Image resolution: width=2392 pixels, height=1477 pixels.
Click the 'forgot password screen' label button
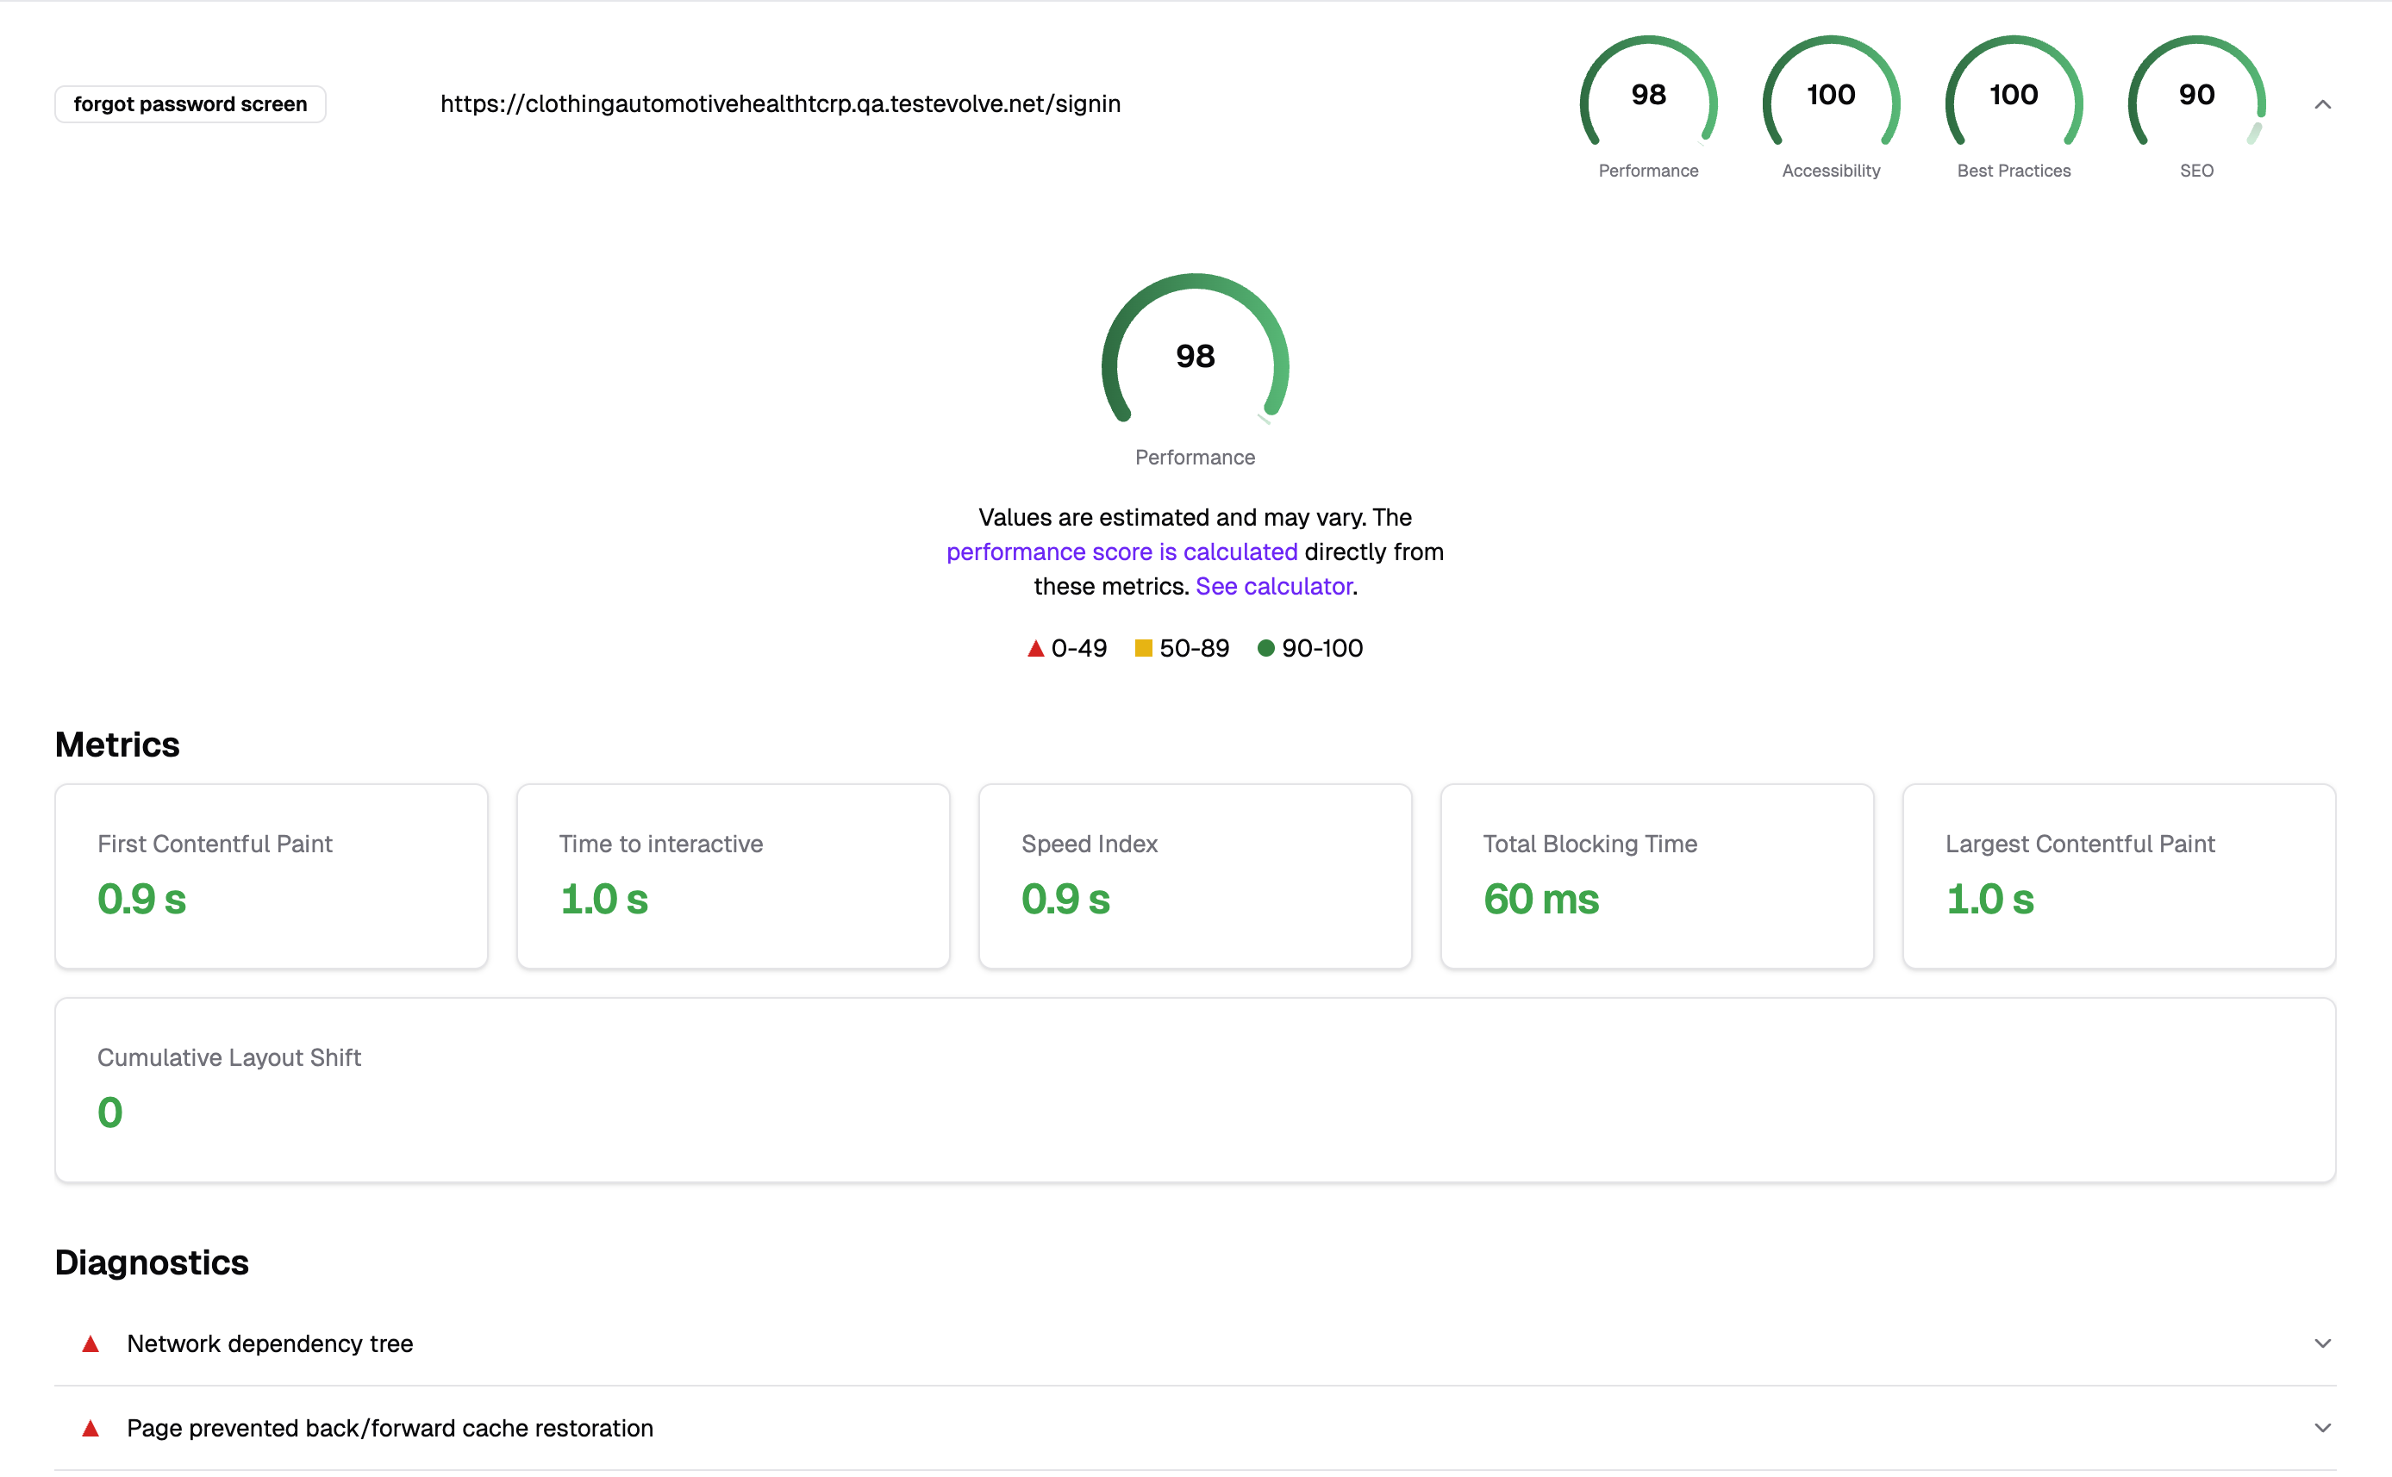click(x=190, y=104)
